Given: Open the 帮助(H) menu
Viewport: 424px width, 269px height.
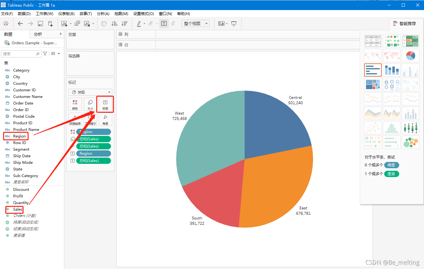Looking at the screenshot, I should pyautogui.click(x=183, y=14).
